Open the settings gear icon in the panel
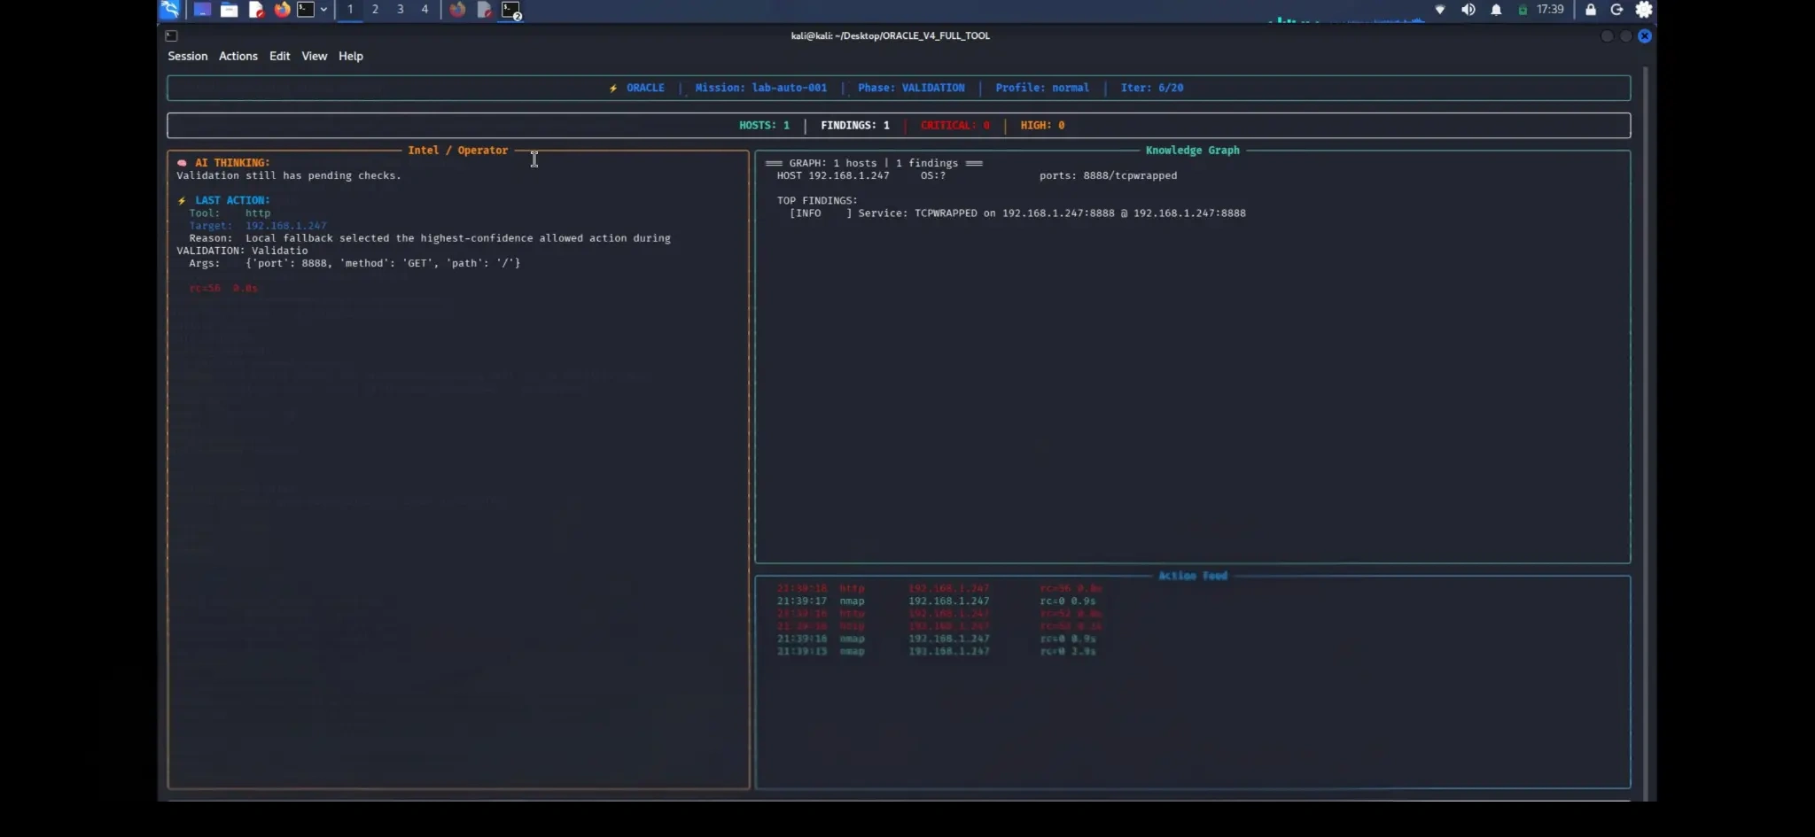 click(x=1644, y=10)
